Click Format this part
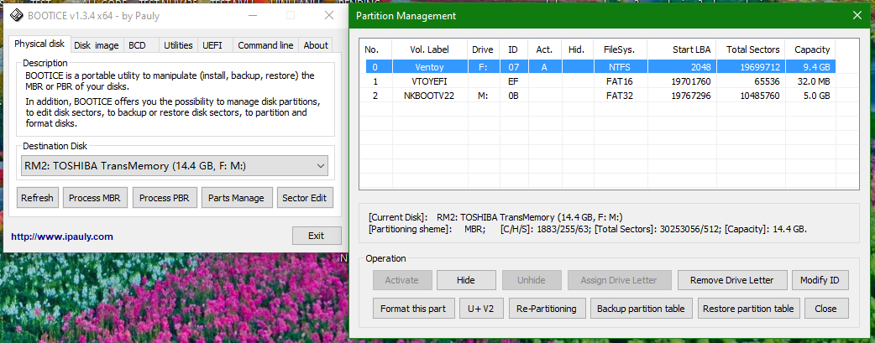 [x=413, y=309]
